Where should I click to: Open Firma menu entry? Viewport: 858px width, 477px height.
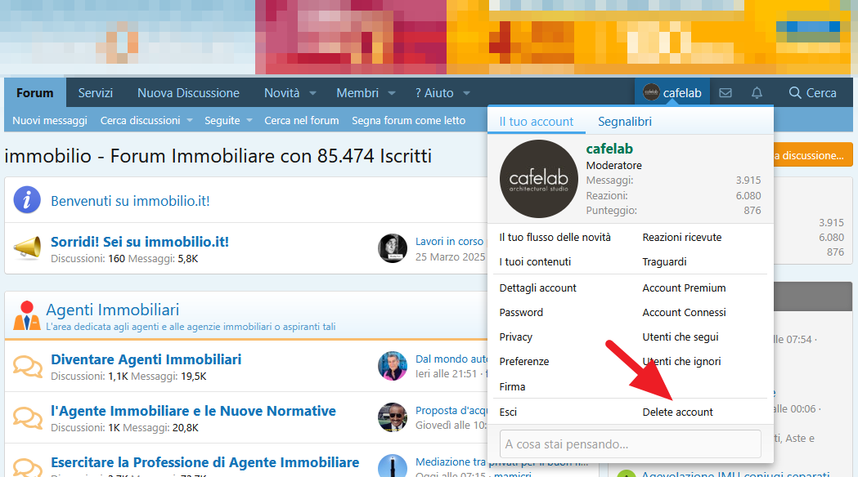[512, 387]
